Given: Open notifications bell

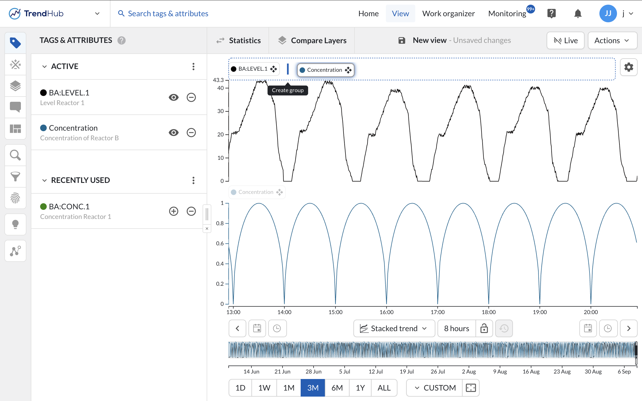Looking at the screenshot, I should click(578, 13).
